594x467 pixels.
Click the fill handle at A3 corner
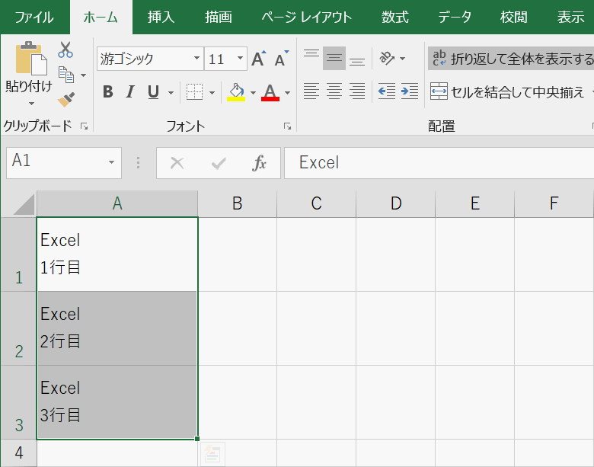pos(197,439)
